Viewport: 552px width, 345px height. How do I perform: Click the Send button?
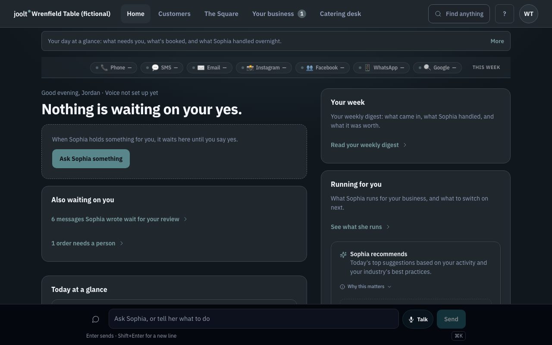[451, 319]
